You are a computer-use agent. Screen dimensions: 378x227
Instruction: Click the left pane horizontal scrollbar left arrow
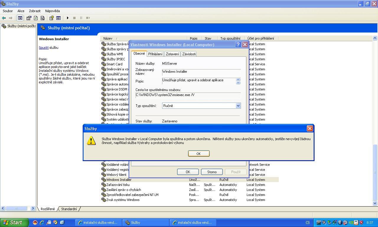(3, 208)
